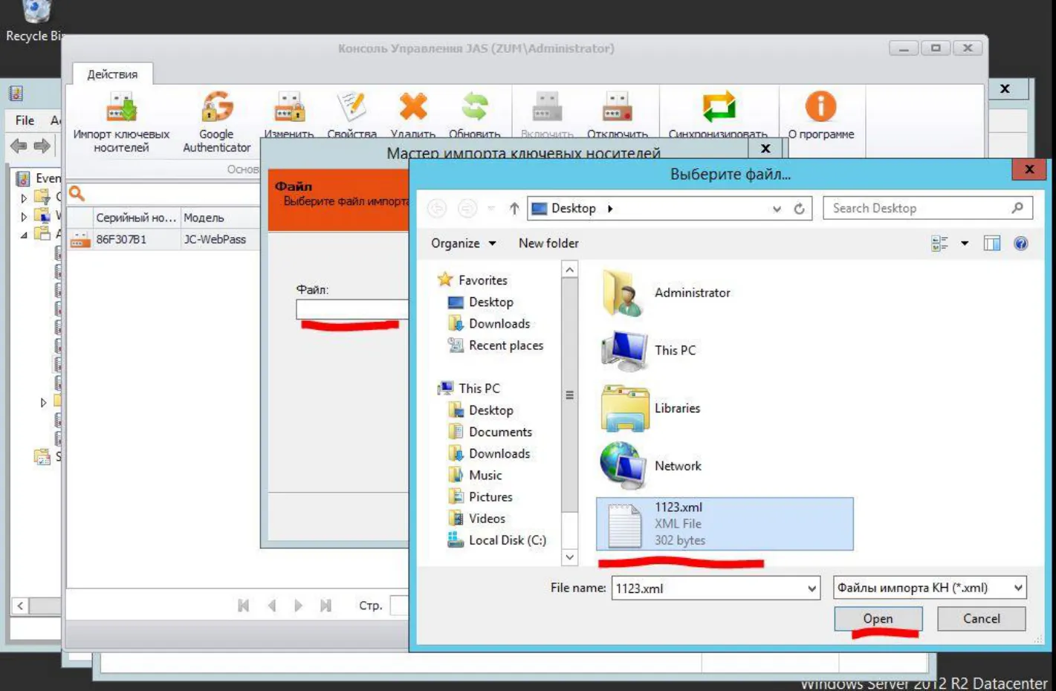The image size is (1056, 691).
Task: Click the Cancel button
Action: coord(981,618)
